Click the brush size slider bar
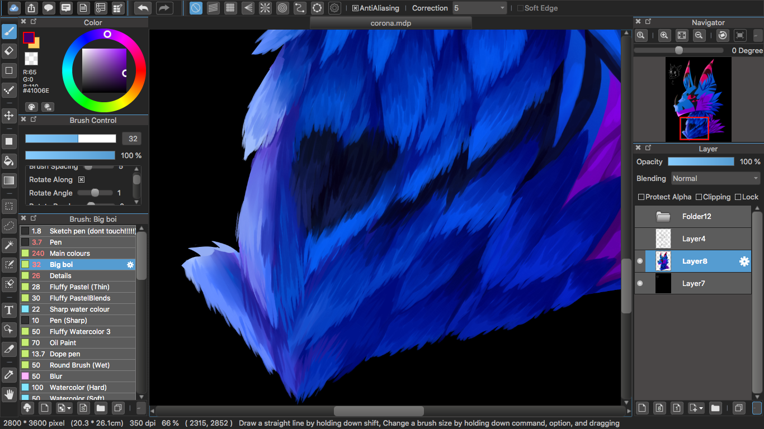Screen dimensions: 764x429 pyautogui.click(x=70, y=139)
